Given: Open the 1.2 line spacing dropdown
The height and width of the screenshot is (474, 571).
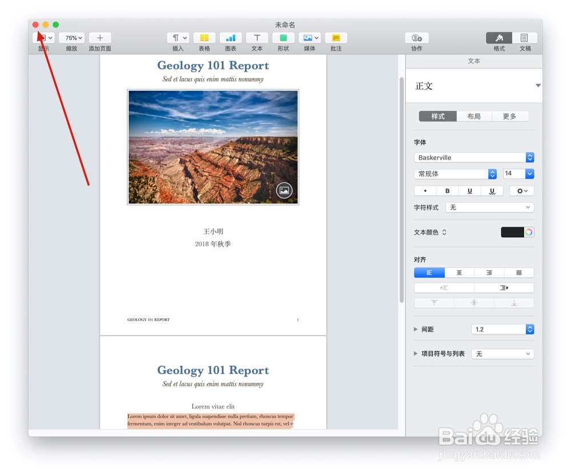Looking at the screenshot, I should [x=503, y=329].
